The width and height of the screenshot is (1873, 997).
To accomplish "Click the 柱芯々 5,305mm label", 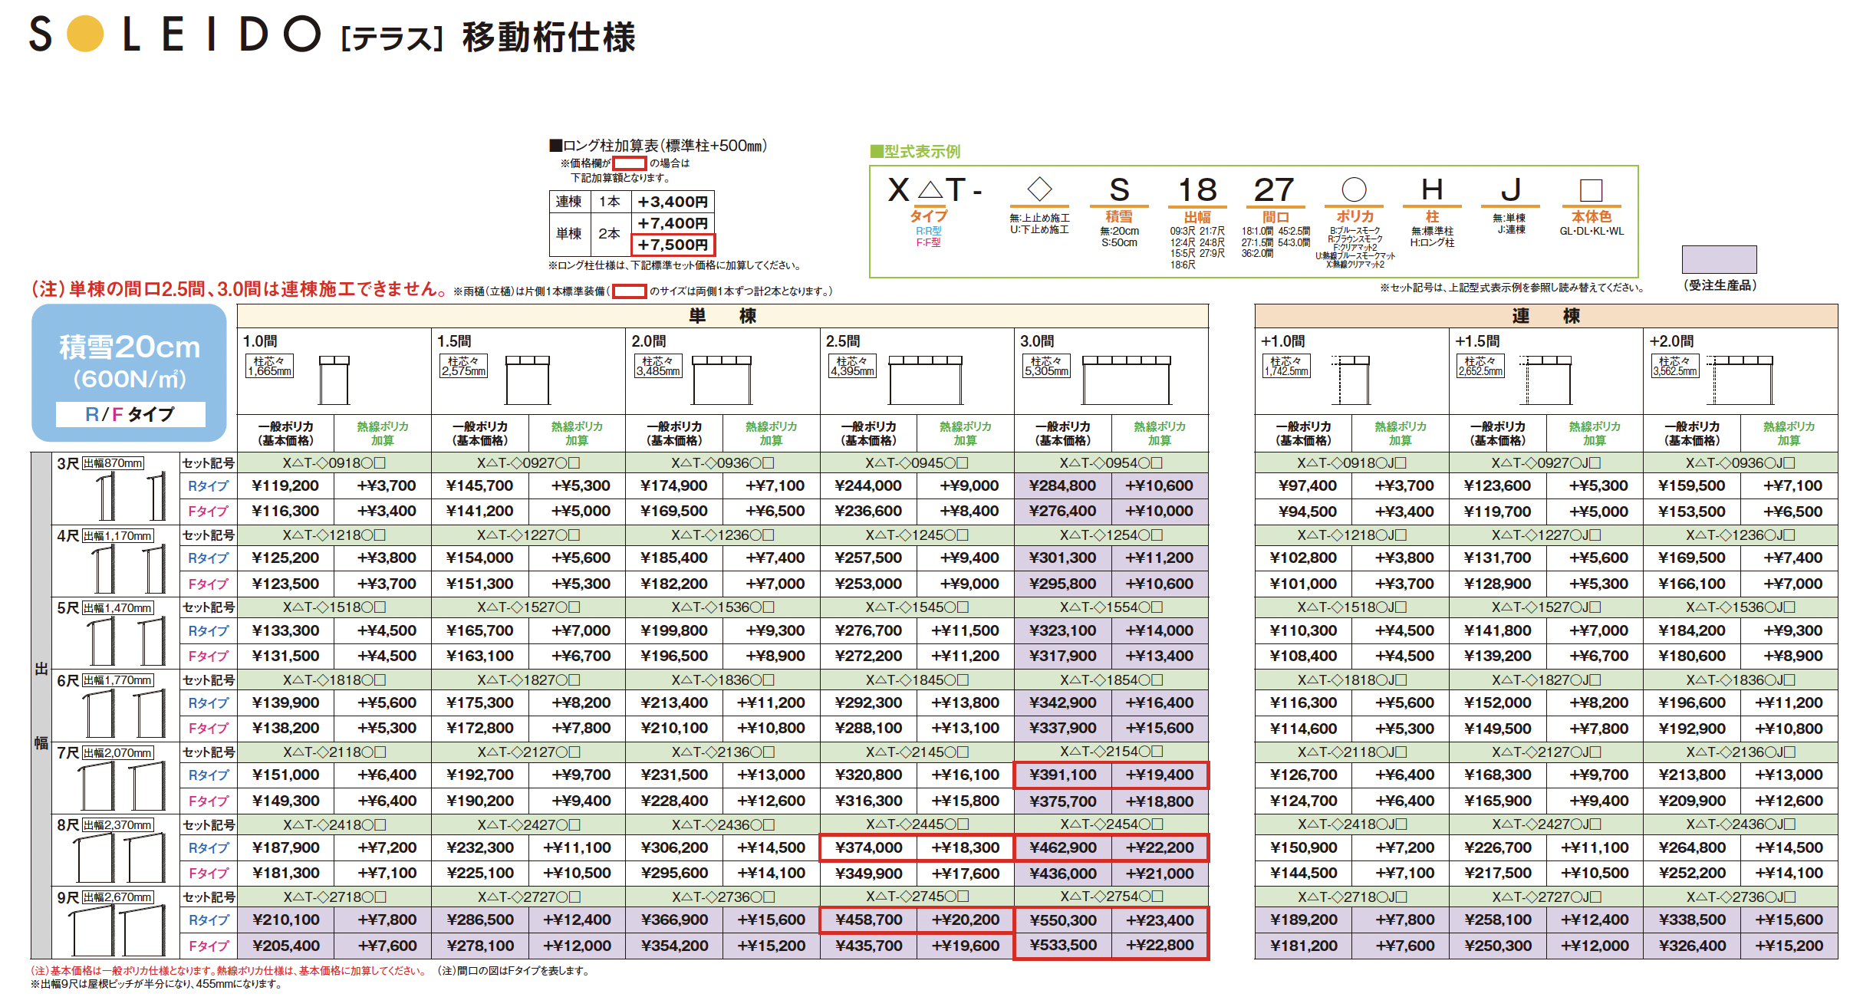I will (x=1046, y=366).
